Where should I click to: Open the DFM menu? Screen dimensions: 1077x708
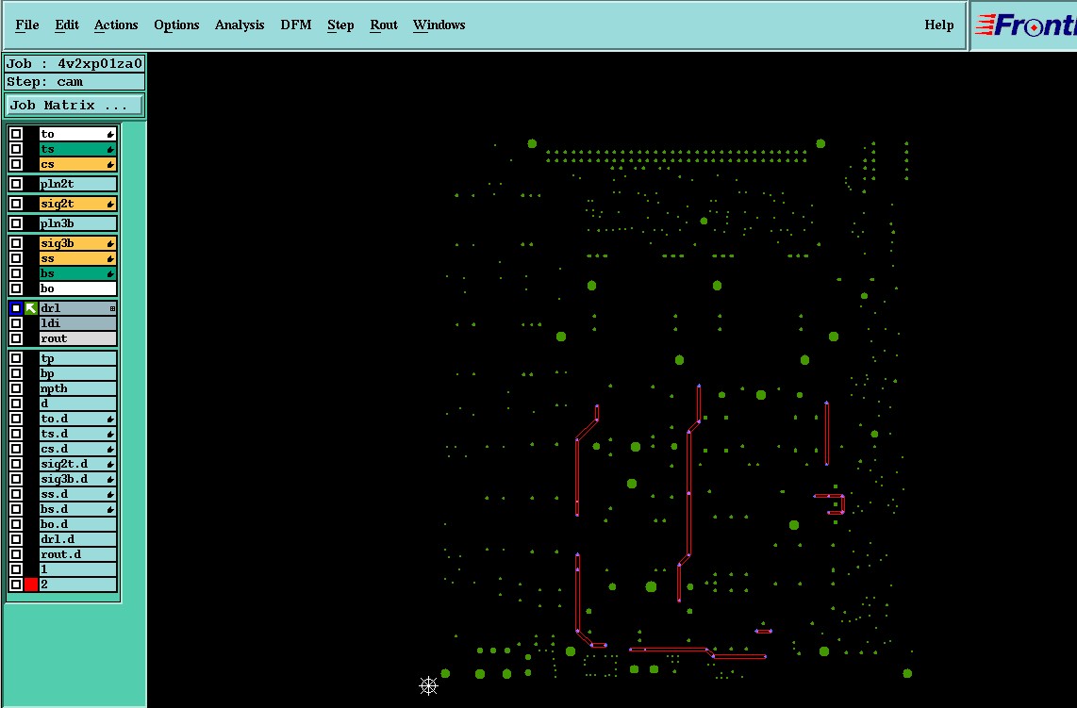click(296, 25)
